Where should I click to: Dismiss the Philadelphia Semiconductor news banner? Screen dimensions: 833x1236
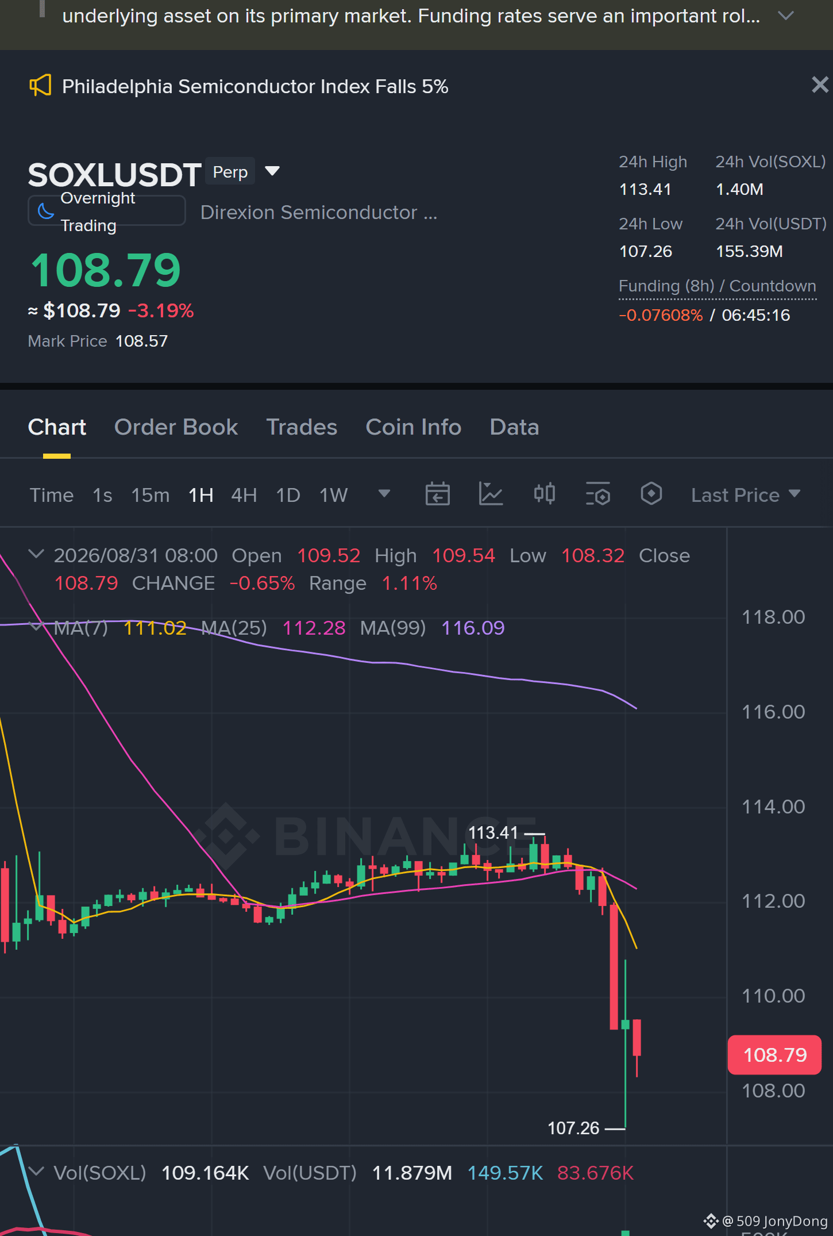[x=820, y=85]
